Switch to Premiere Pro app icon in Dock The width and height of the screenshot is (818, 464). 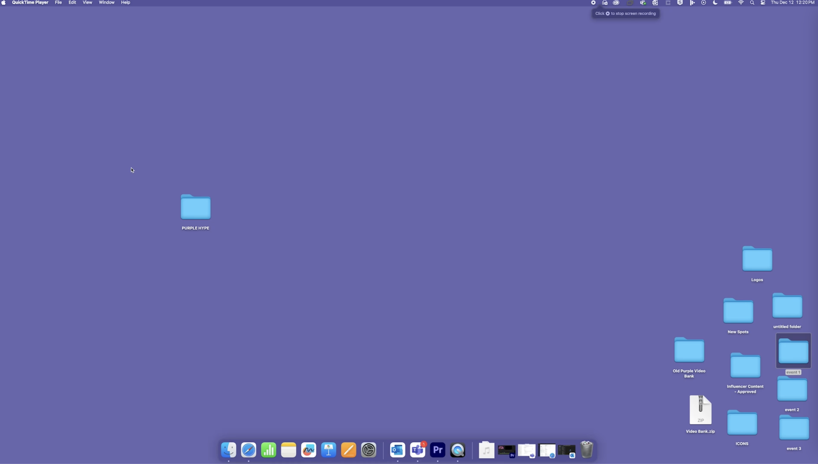pyautogui.click(x=437, y=450)
